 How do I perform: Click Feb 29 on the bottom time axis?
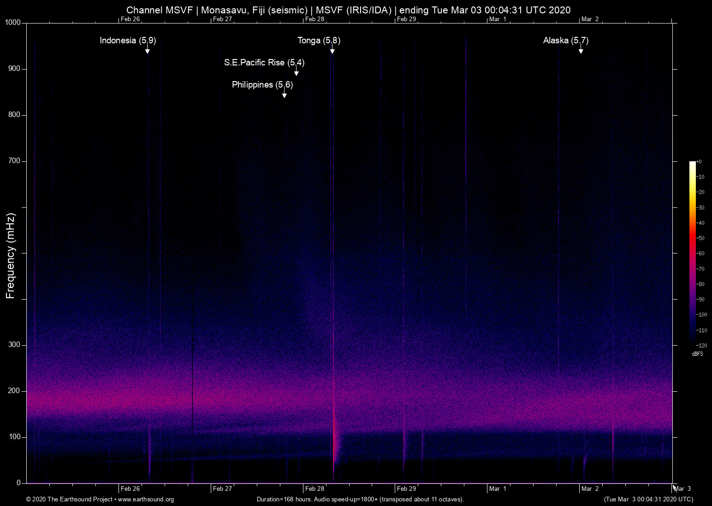(407, 489)
